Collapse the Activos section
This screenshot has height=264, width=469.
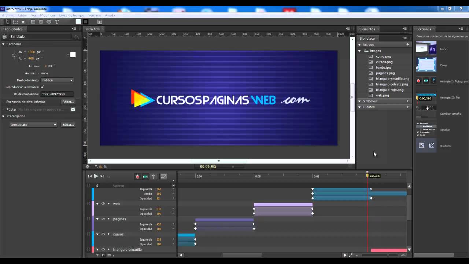359,45
